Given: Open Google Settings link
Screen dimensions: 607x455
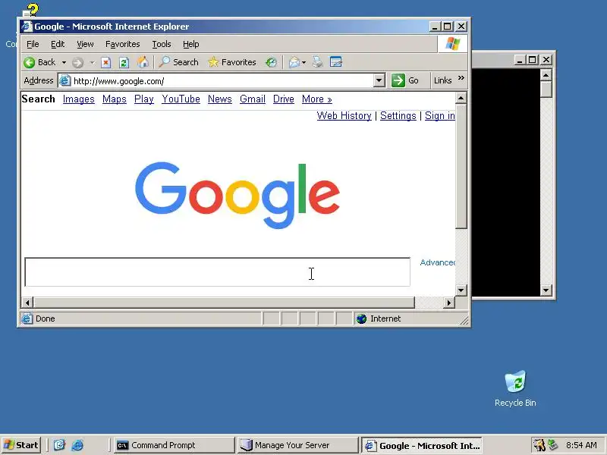Looking at the screenshot, I should (398, 116).
